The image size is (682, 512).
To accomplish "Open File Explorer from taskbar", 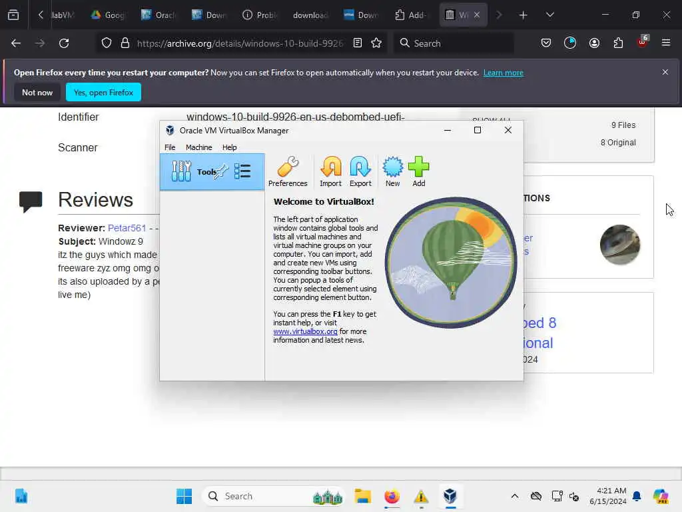I will click(x=362, y=496).
